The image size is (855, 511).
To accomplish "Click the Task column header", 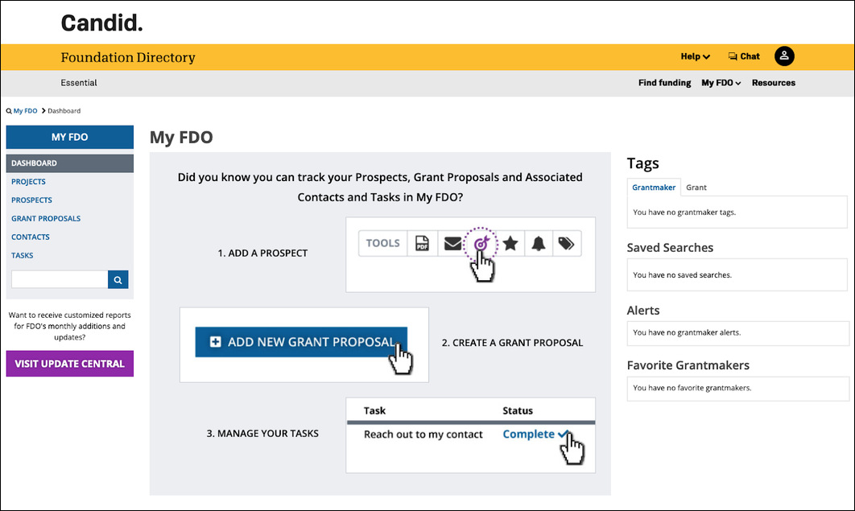I will pyautogui.click(x=374, y=410).
